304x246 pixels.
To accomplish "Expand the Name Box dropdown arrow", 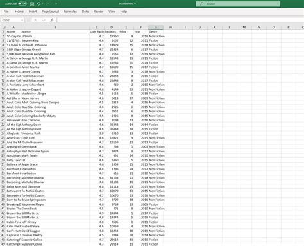I will coord(22,20).
